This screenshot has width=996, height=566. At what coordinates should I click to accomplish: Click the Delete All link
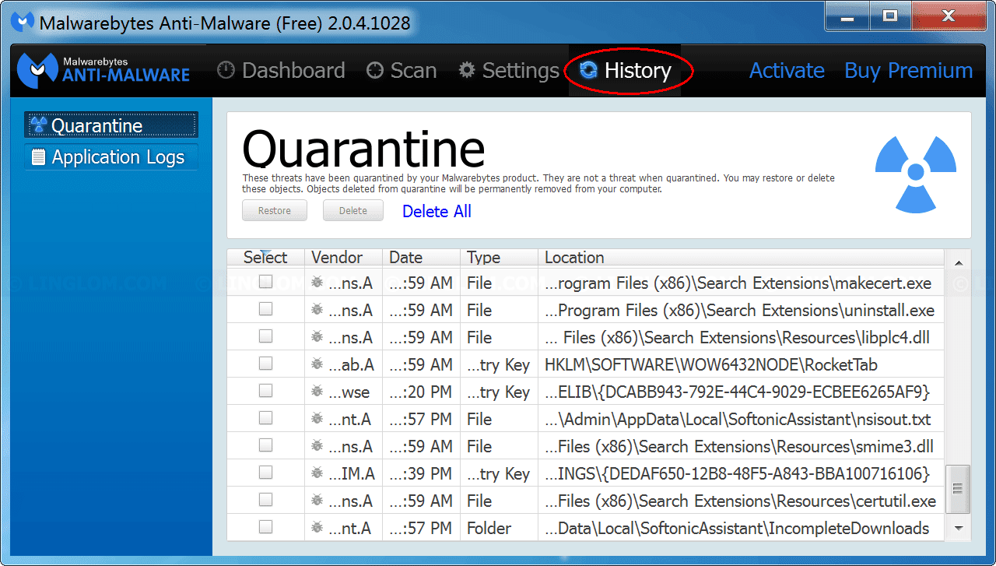tap(437, 211)
